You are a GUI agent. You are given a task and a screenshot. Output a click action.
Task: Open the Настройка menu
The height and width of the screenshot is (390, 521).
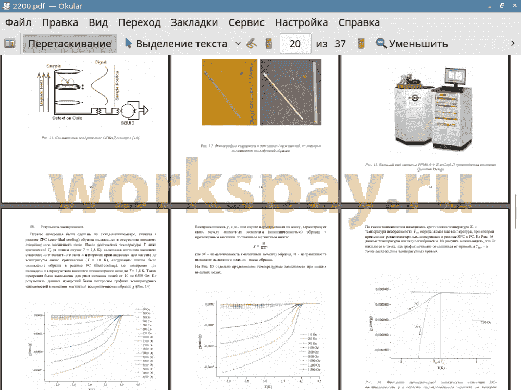click(301, 22)
